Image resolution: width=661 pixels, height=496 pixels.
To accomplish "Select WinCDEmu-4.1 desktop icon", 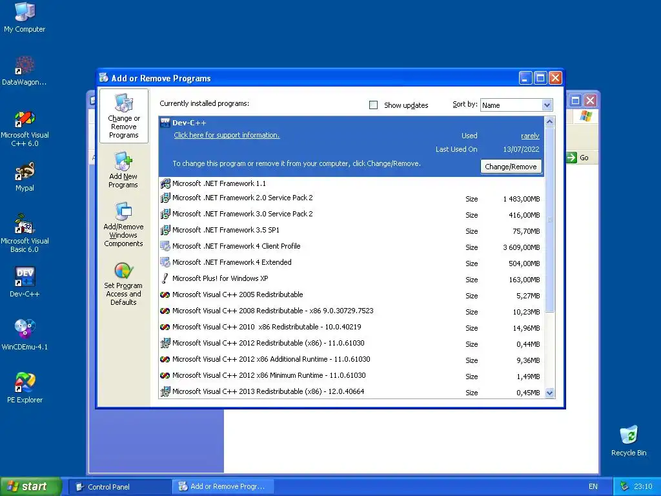I will coord(25,335).
